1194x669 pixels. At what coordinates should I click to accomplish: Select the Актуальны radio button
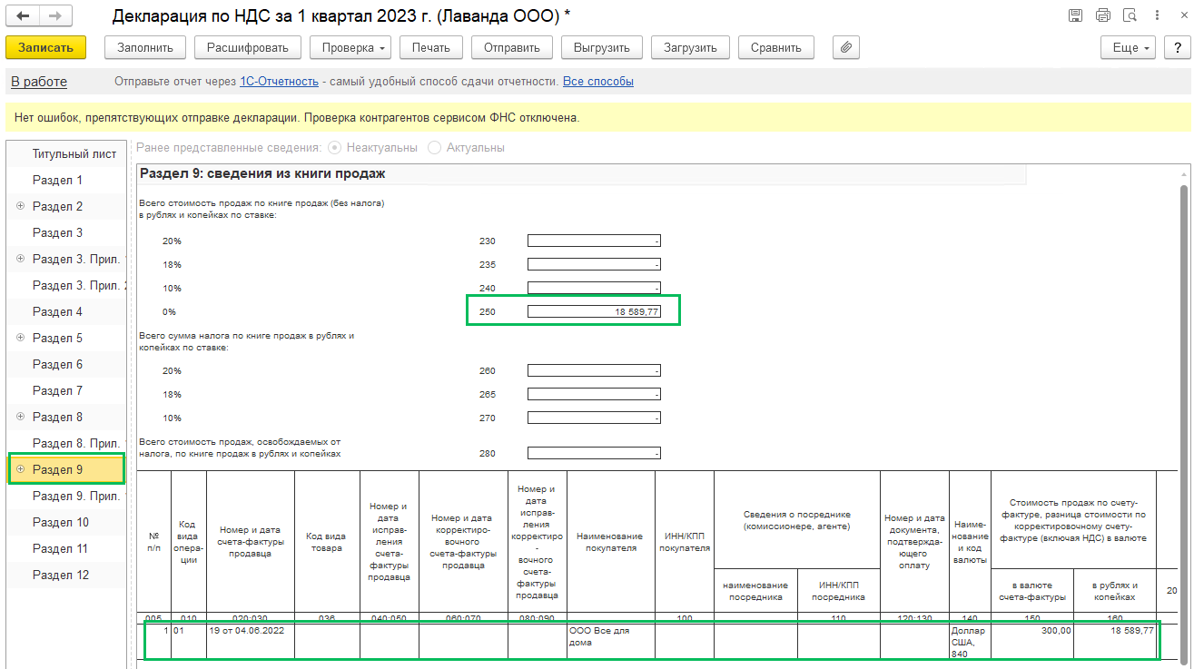[435, 147]
